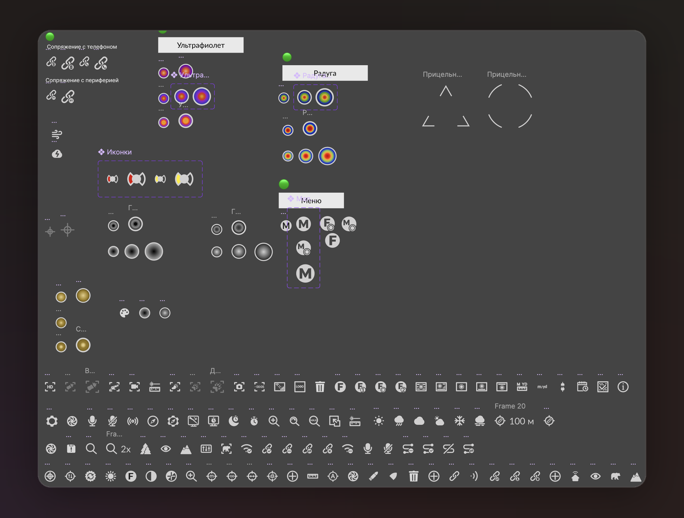
Task: Select the calendar with clock icon
Action: 583,387
